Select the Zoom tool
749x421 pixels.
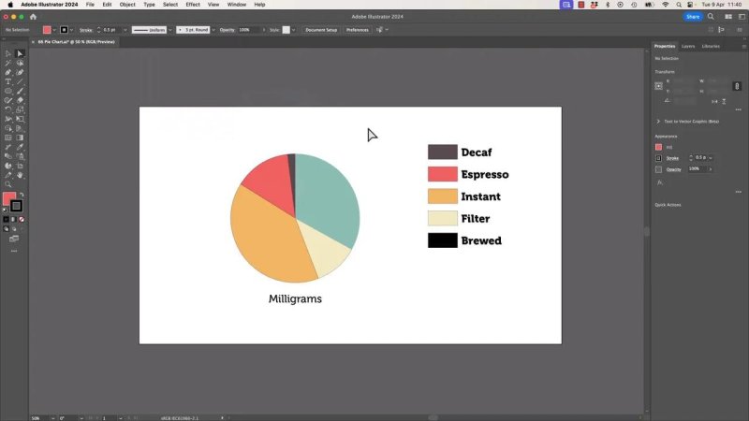[8, 184]
